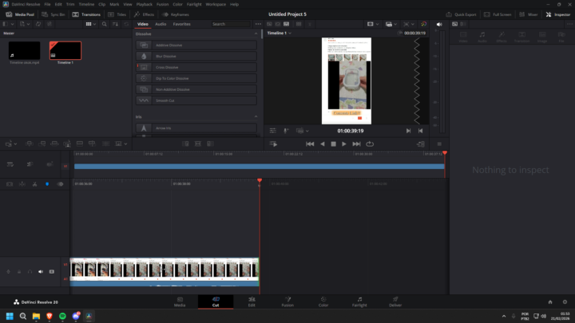Toggle the Inspector panel
This screenshot has width=575, height=323.
[557, 14]
